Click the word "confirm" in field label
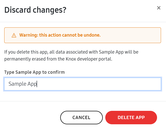The height and width of the screenshot is (133, 166). tap(57, 72)
